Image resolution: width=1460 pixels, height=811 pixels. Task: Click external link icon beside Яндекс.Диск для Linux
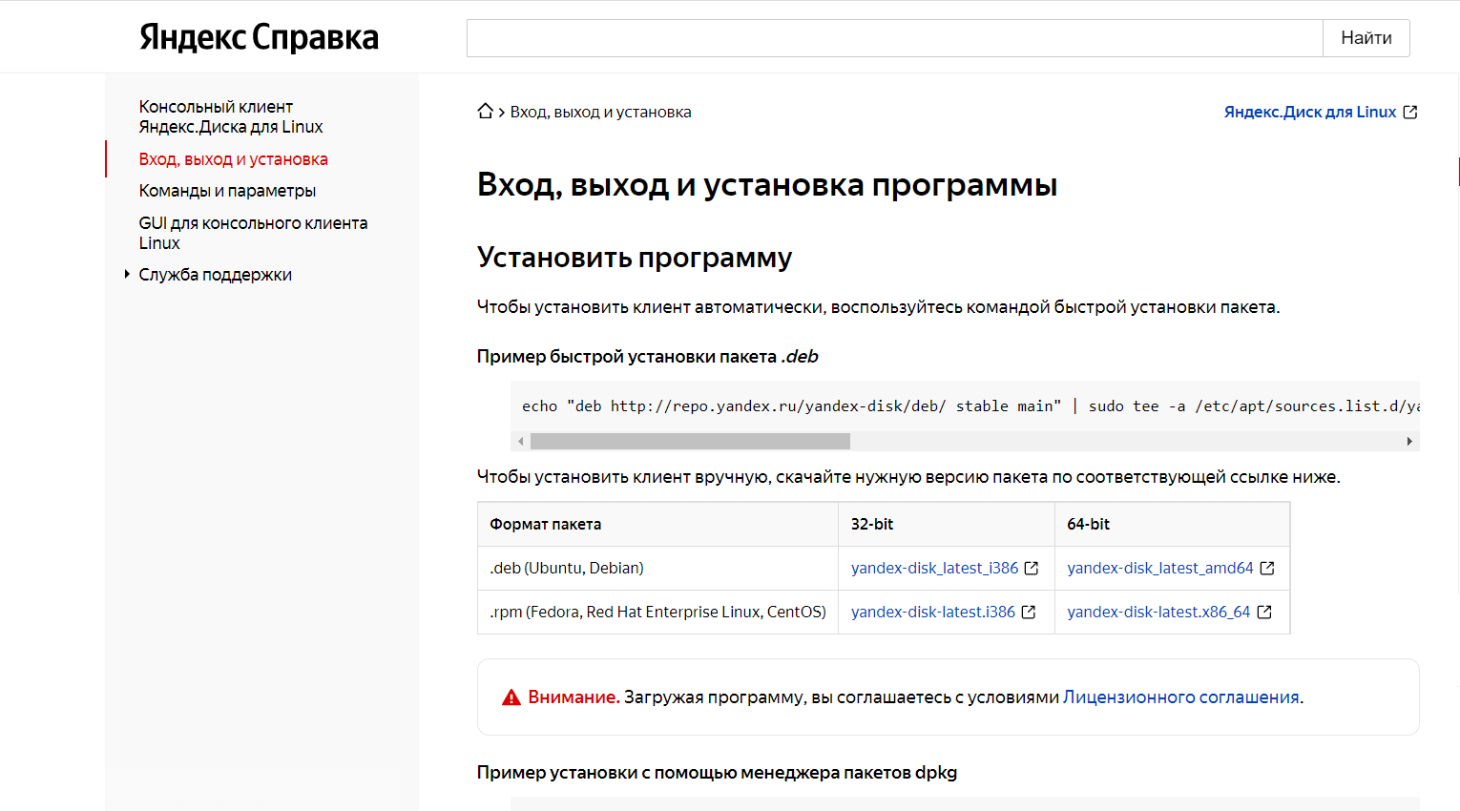1410,113
